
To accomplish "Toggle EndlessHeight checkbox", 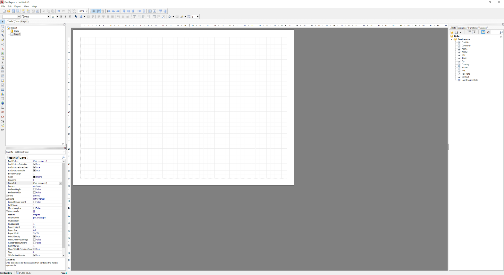I will (34, 189).
